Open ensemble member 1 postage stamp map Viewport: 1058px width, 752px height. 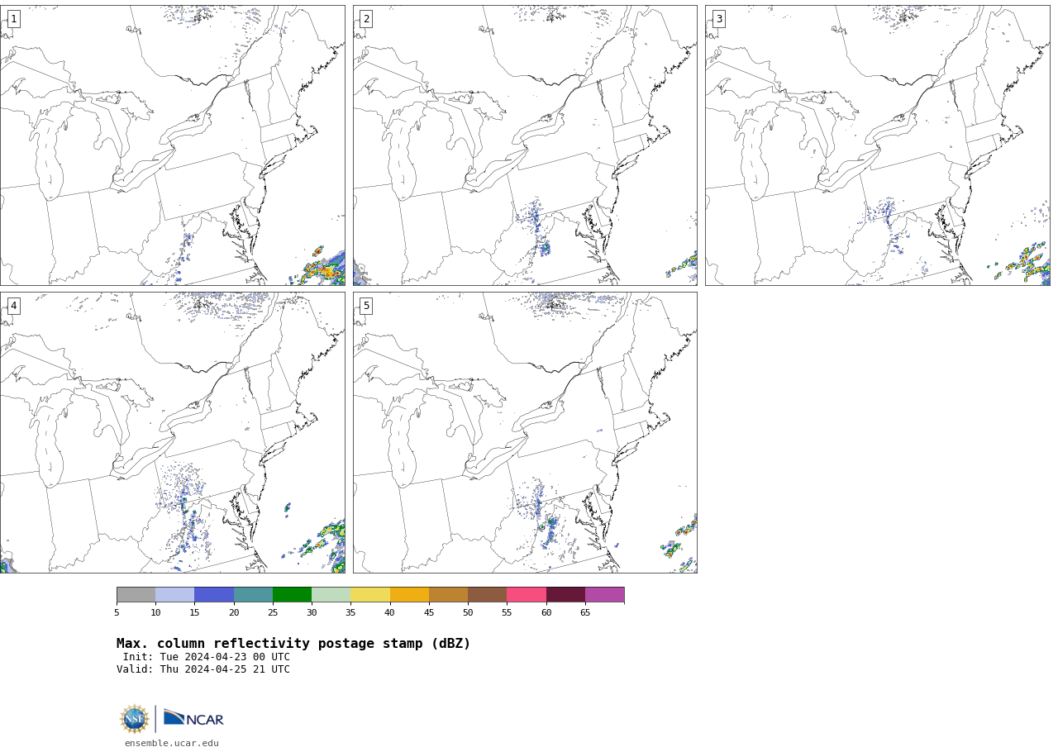coord(172,145)
